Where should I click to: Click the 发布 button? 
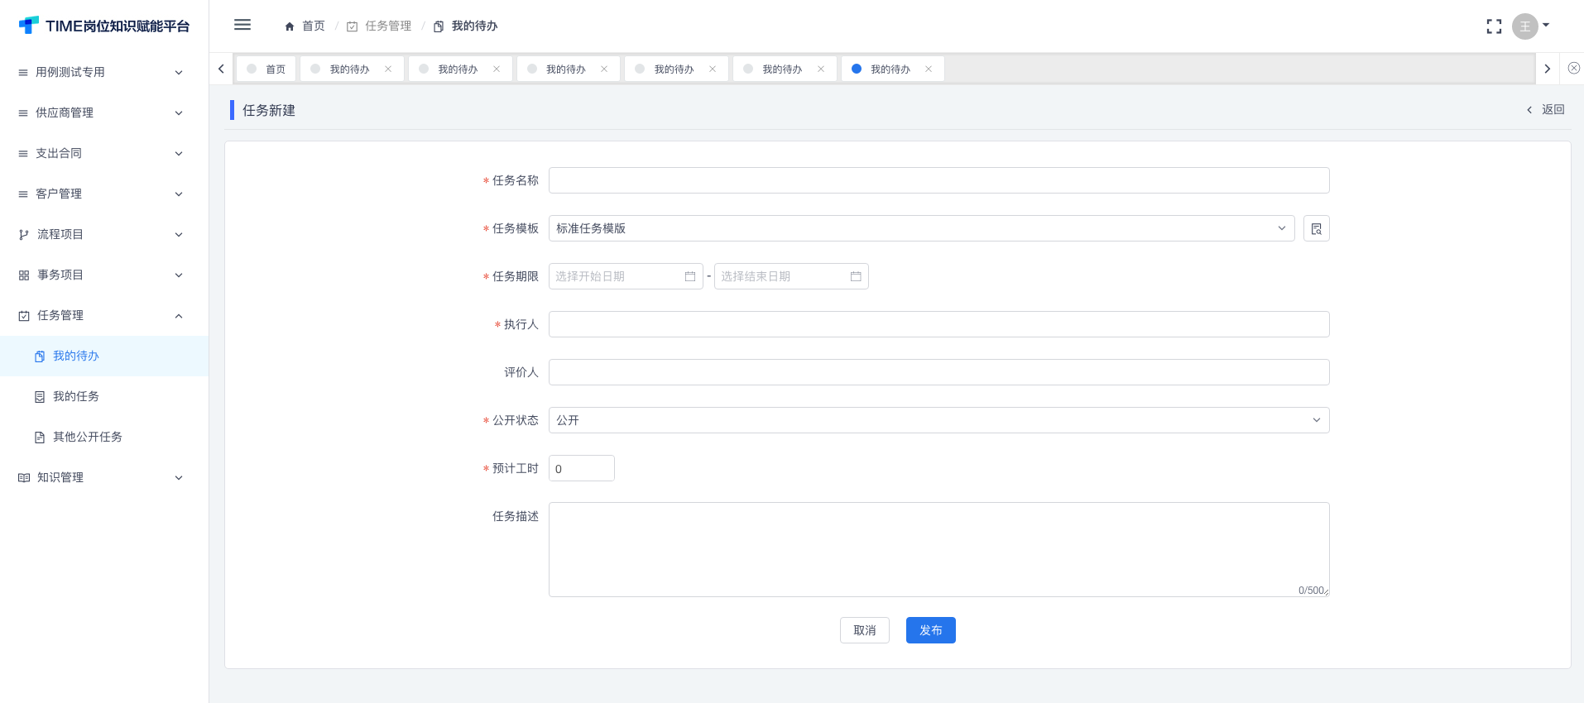[x=930, y=630]
